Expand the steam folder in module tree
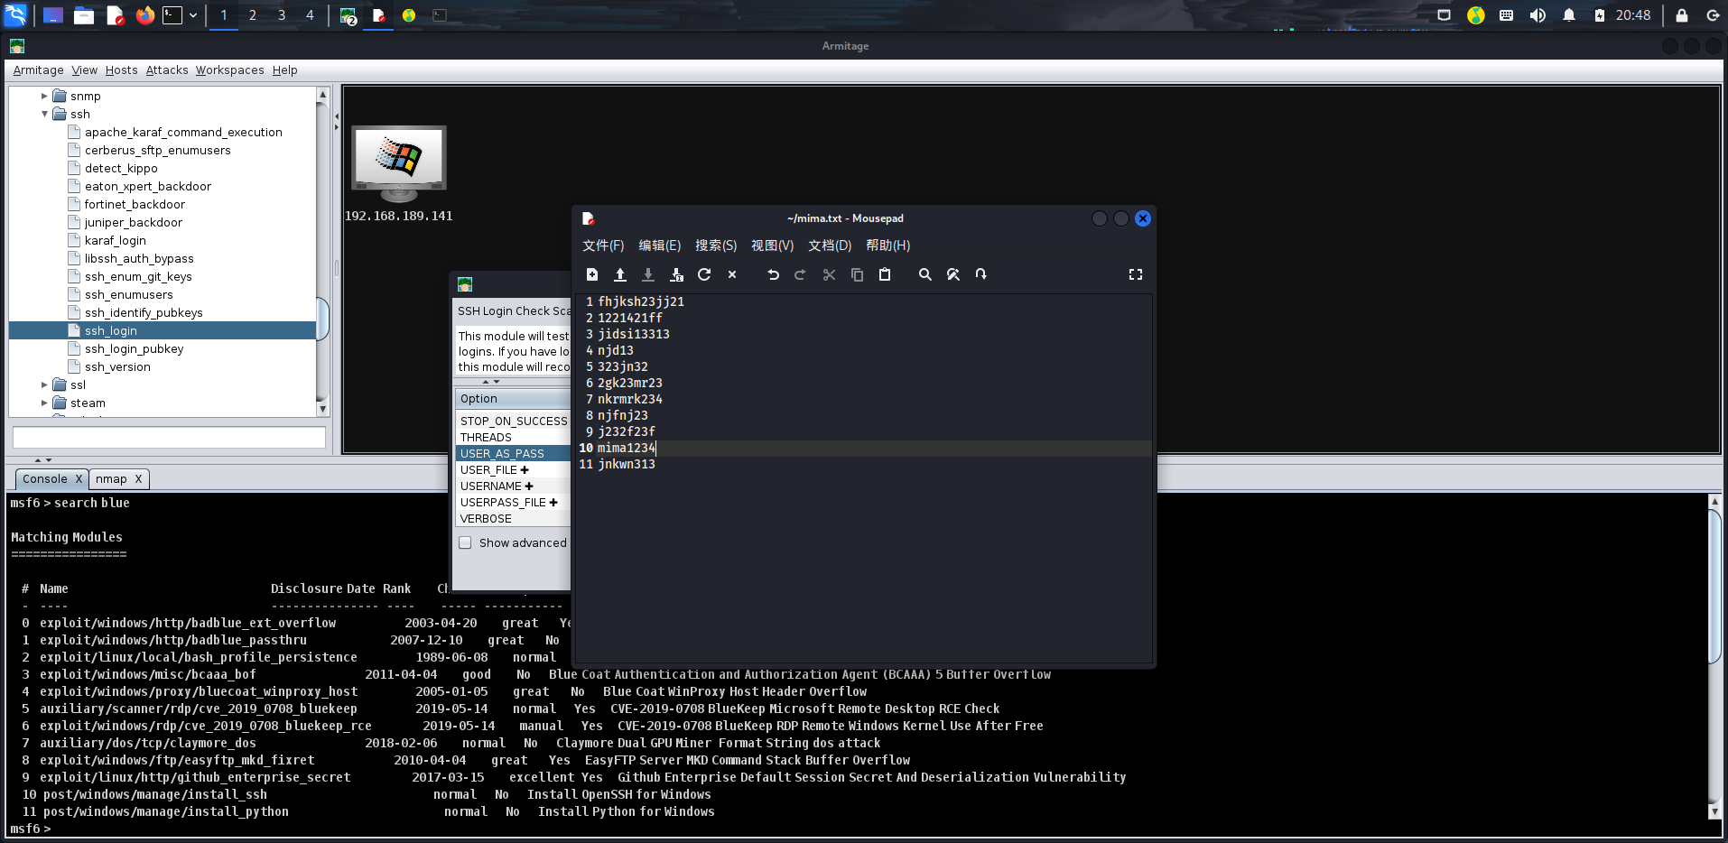Viewport: 1728px width, 843px height. [45, 403]
